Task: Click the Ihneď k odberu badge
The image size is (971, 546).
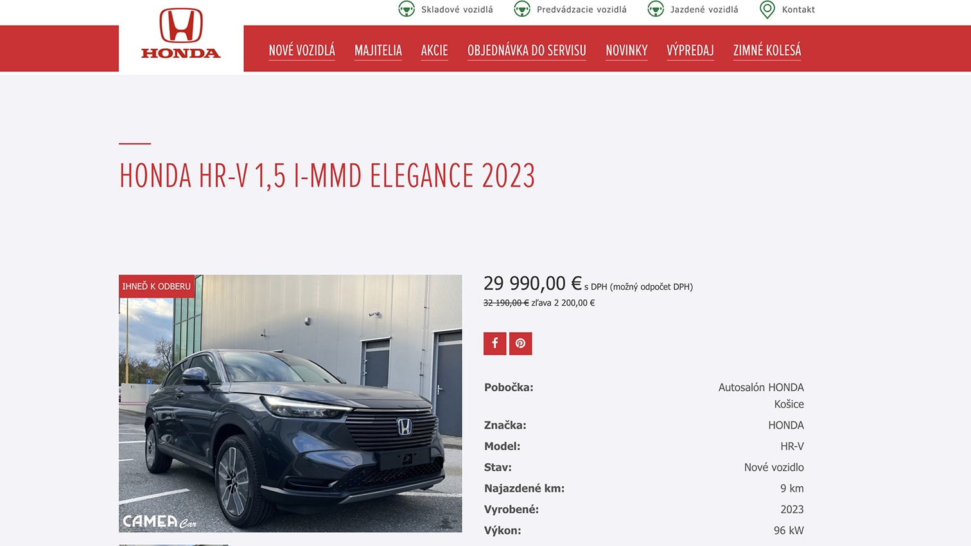Action: (157, 286)
